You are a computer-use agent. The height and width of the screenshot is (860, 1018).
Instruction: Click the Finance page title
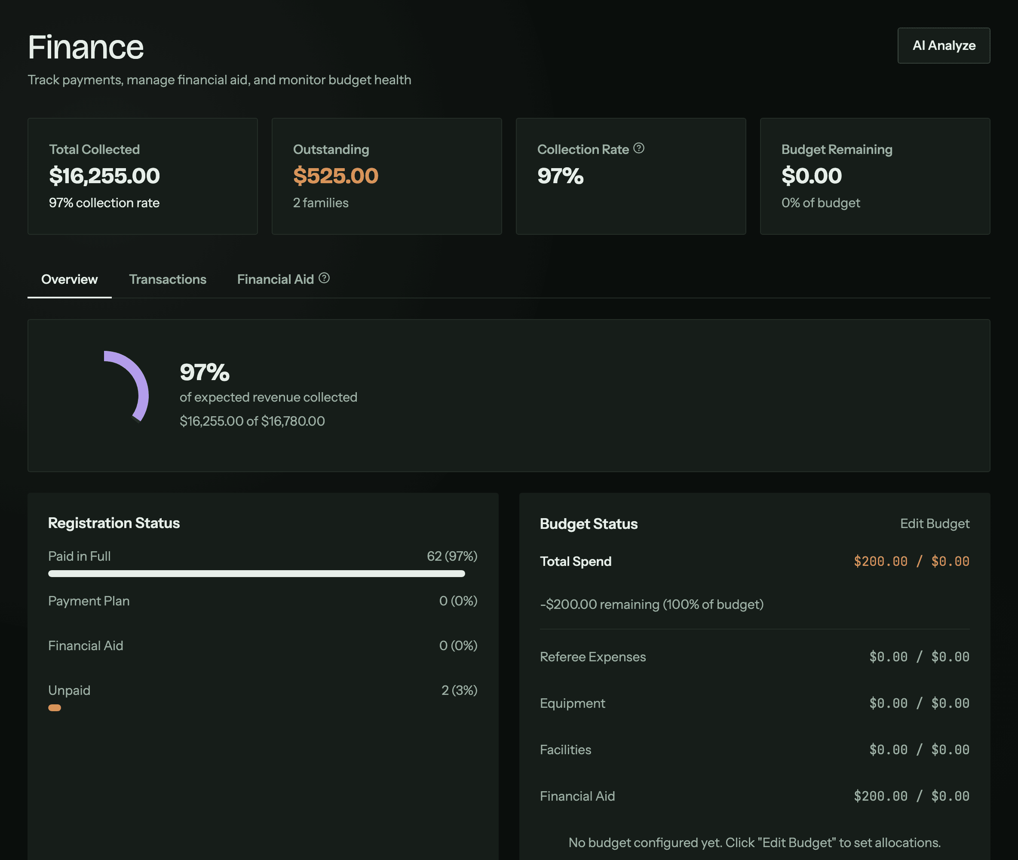pos(86,47)
